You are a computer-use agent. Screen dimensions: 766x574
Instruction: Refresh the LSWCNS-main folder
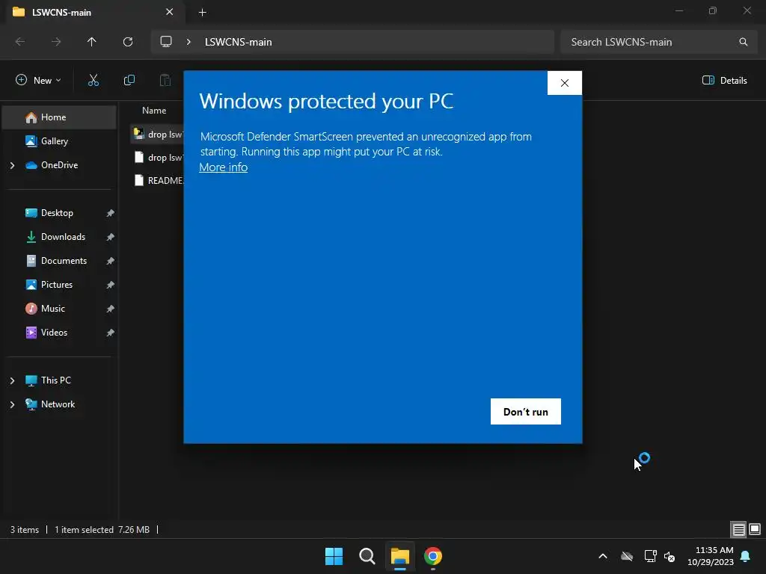click(128, 42)
